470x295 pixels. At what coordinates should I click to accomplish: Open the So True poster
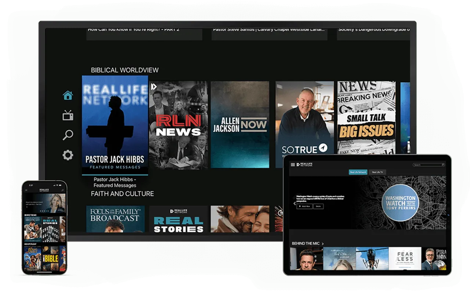[304, 125]
